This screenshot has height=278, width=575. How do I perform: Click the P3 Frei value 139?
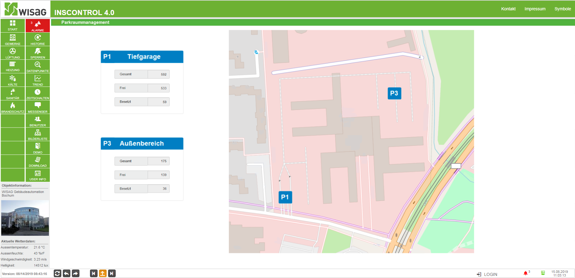coord(159,175)
